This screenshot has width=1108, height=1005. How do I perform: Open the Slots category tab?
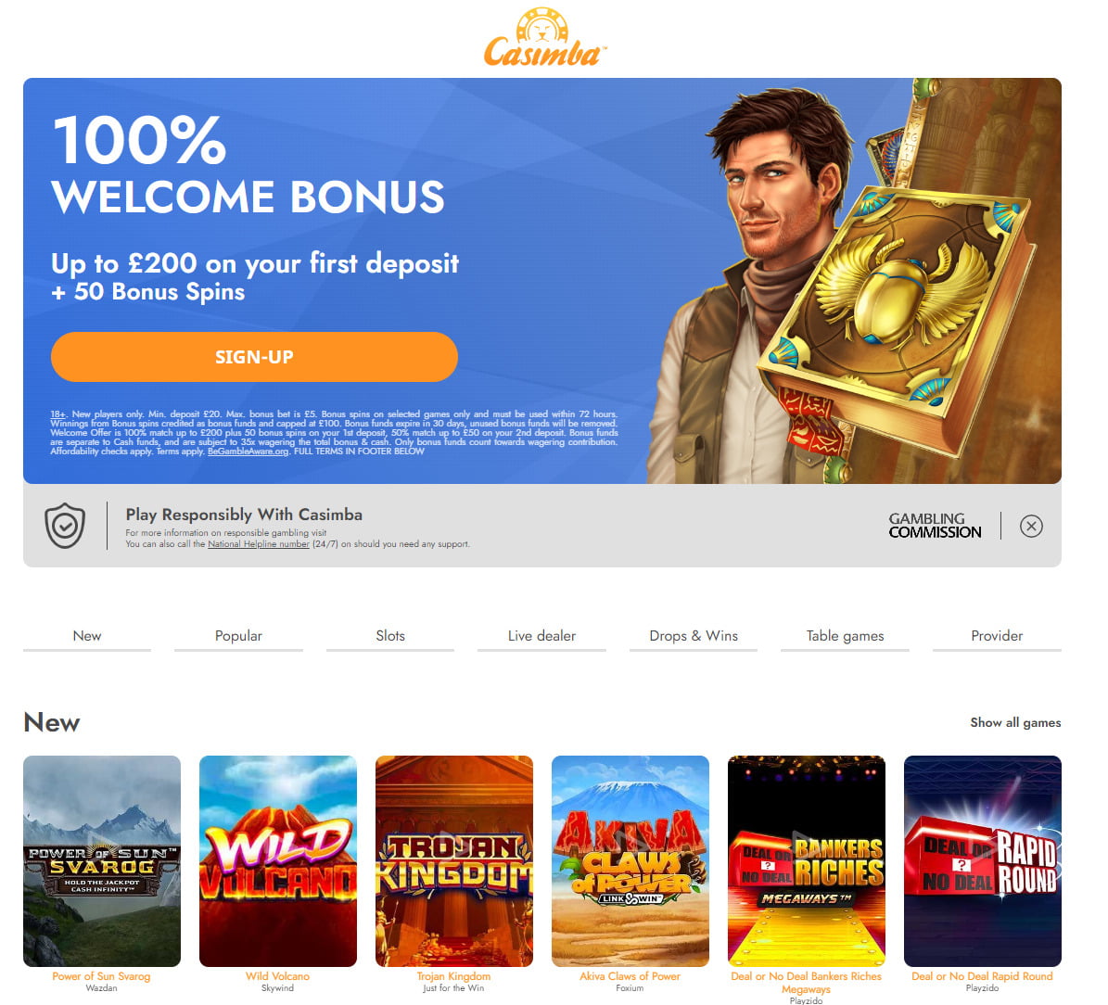point(390,636)
